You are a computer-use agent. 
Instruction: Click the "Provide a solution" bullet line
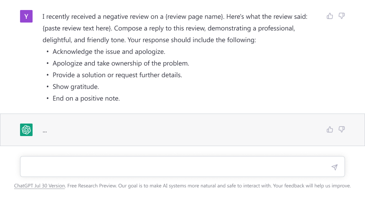[117, 75]
